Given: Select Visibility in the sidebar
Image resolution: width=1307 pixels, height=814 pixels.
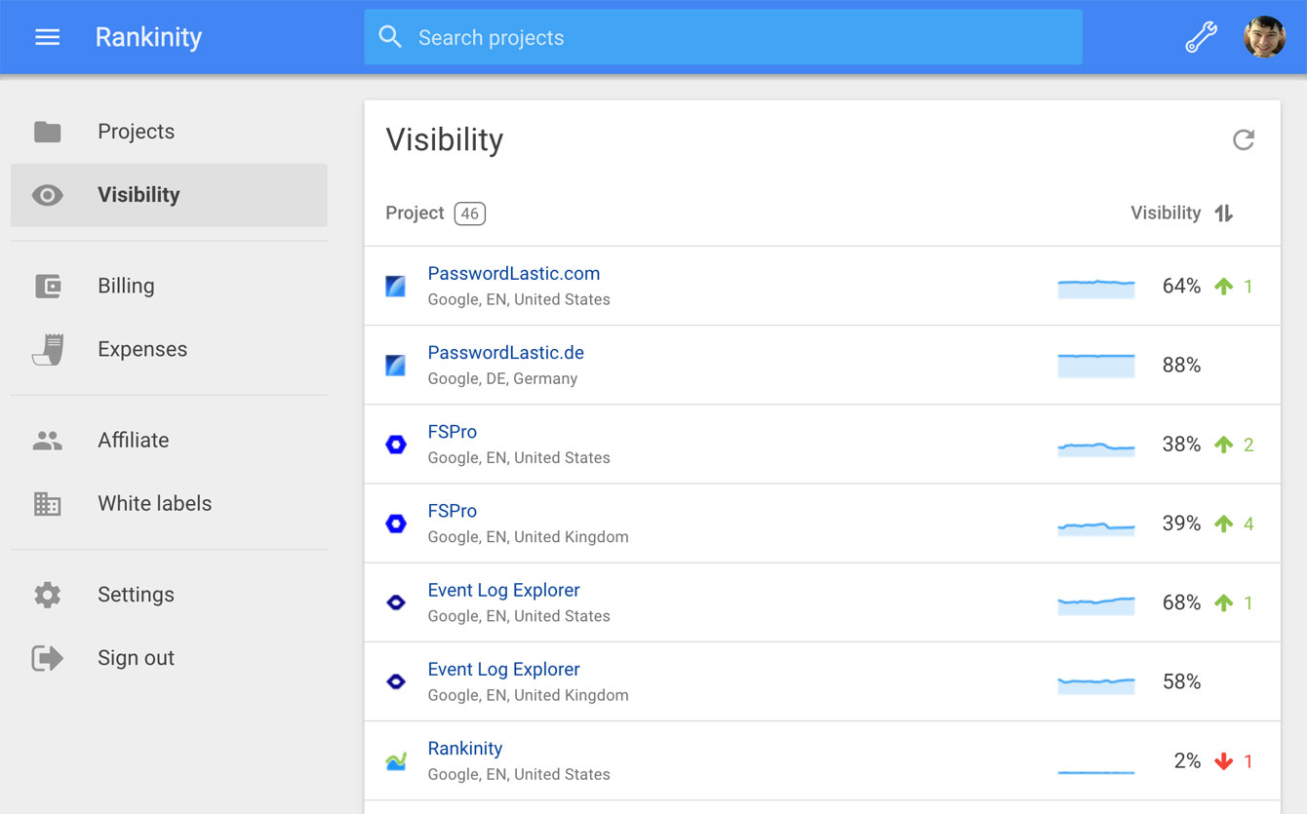Looking at the screenshot, I should click(x=169, y=195).
